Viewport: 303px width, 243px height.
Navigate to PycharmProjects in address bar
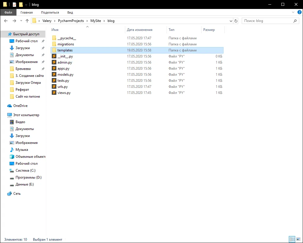pyautogui.click(x=71, y=21)
